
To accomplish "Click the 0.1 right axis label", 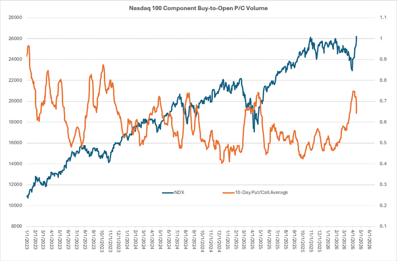I will click(x=383, y=226).
